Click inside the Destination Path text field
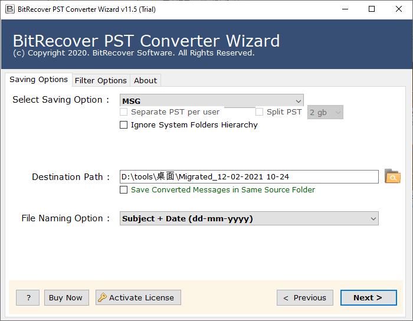Viewport: 413px width, 321px height. pos(249,176)
